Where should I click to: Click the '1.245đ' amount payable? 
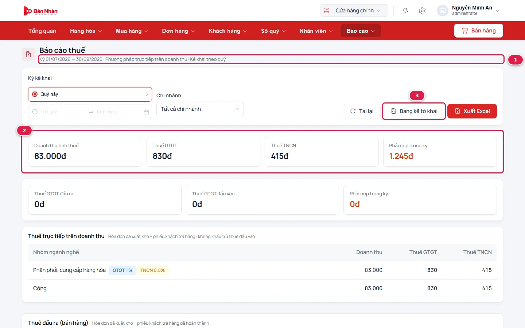click(x=401, y=156)
